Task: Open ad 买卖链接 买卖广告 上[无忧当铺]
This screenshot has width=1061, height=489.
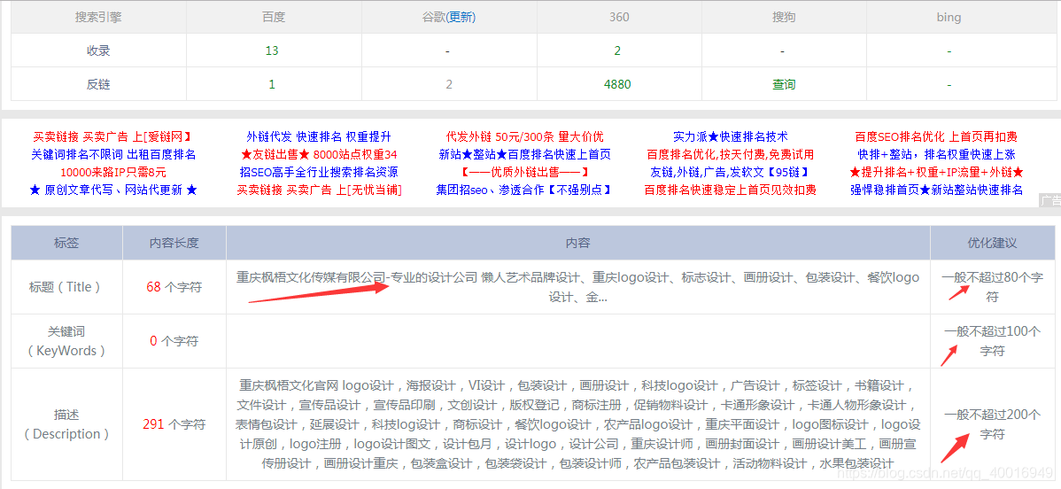Action: tap(319, 190)
